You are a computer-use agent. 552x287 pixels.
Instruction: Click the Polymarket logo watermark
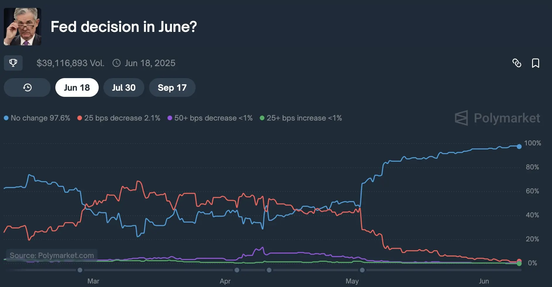click(x=497, y=118)
